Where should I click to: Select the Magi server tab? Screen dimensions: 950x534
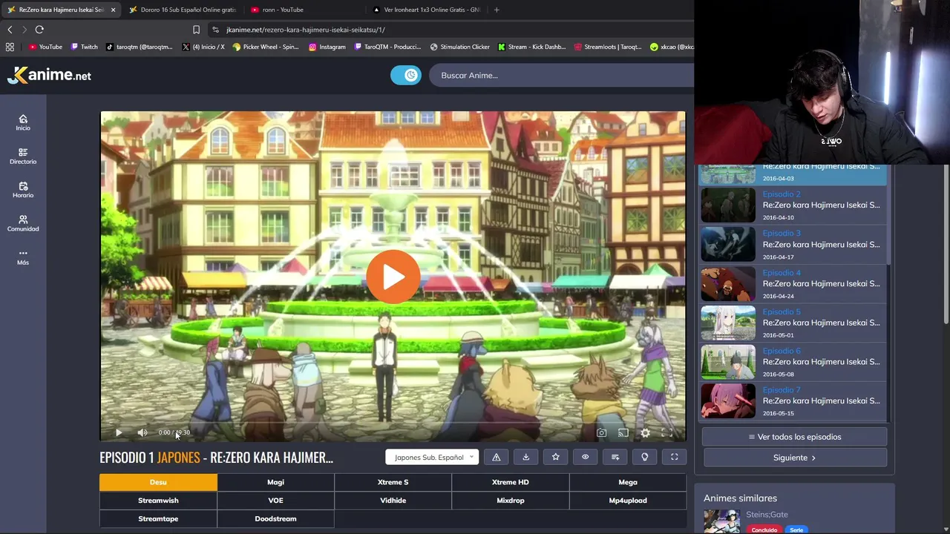(x=275, y=482)
